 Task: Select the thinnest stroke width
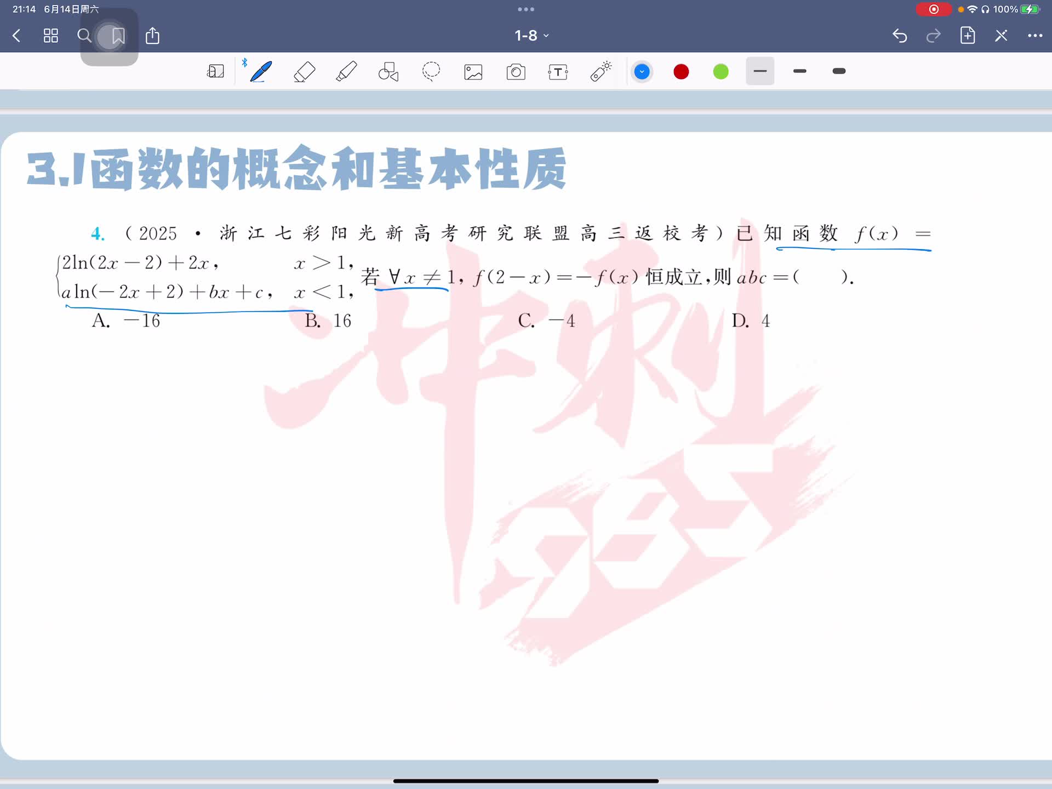[760, 71]
